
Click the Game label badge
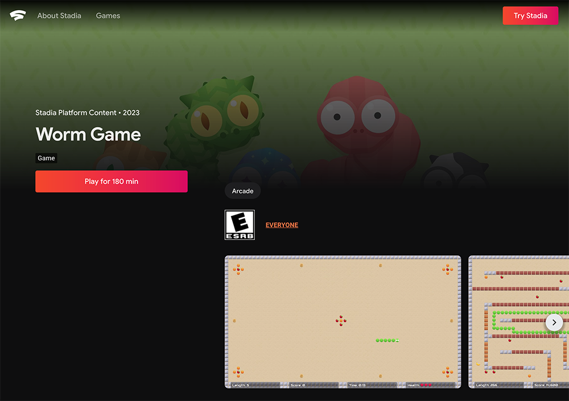47,158
